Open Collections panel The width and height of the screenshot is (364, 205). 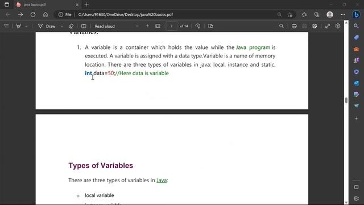click(x=317, y=14)
